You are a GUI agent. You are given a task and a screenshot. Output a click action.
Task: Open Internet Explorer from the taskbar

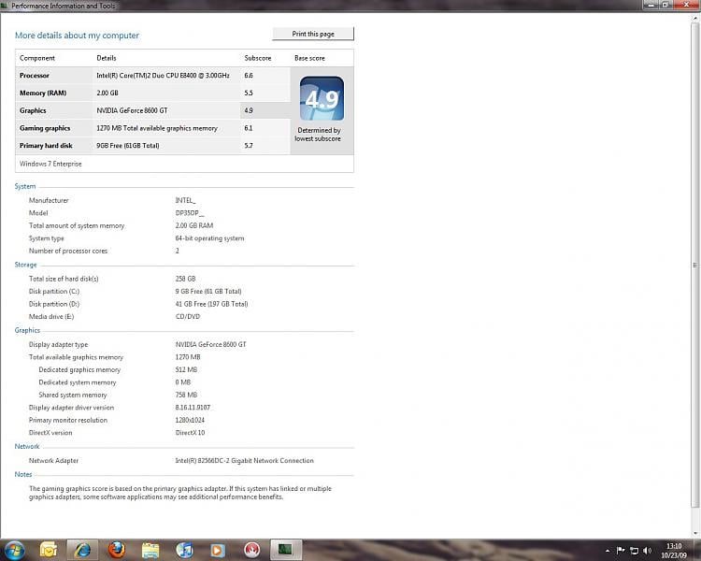click(x=82, y=550)
